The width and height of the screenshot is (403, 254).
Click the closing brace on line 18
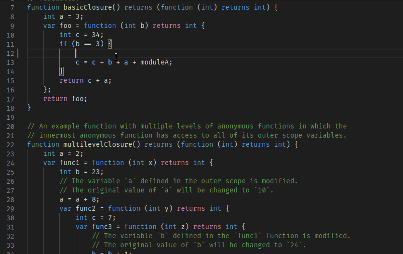(x=29, y=108)
